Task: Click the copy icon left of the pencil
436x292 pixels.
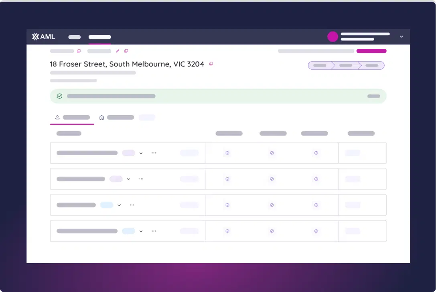Action: point(79,51)
